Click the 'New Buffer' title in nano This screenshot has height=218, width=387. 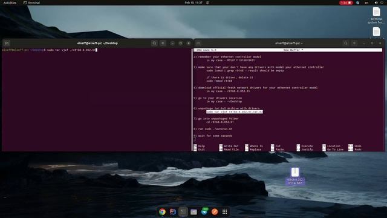coord(293,50)
